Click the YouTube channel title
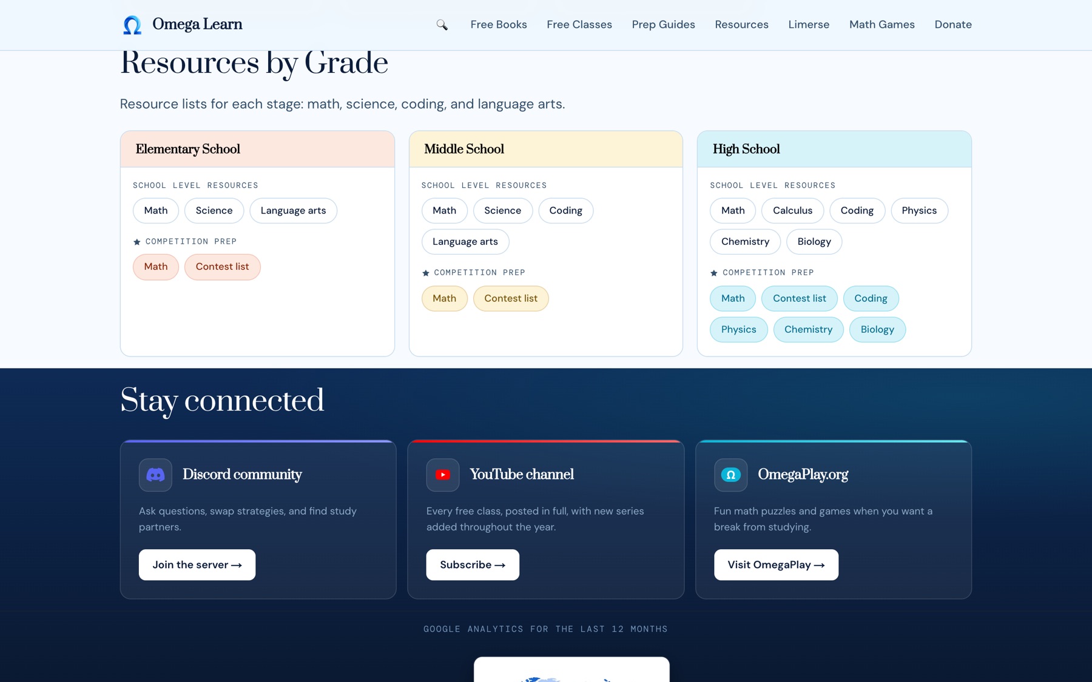The image size is (1092, 682). [x=522, y=475]
